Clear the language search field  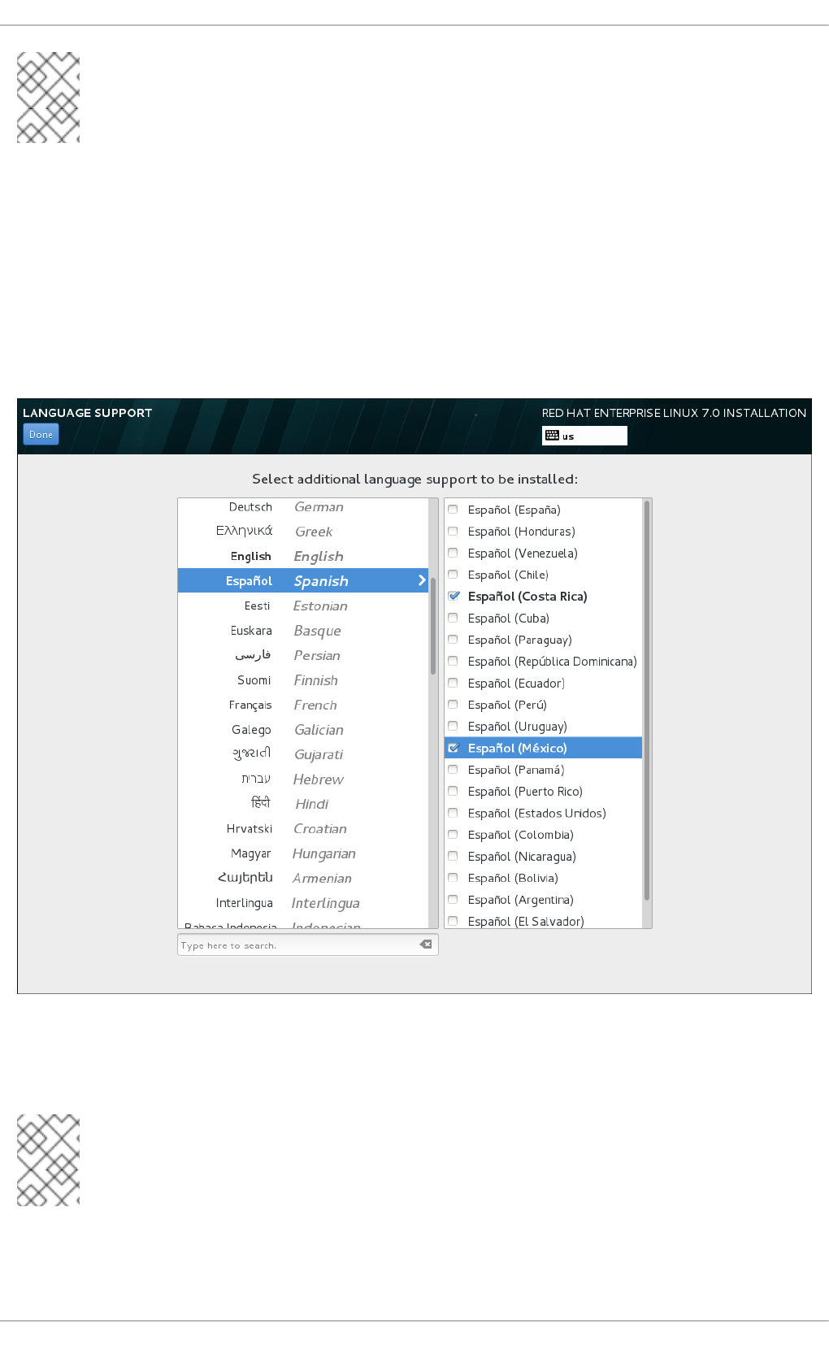[426, 944]
